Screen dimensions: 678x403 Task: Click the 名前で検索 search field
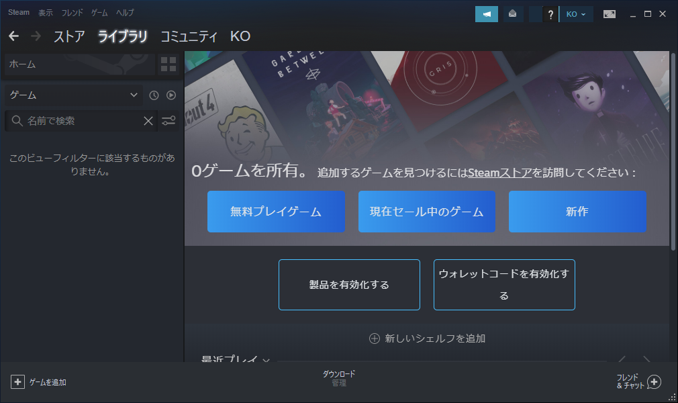click(82, 121)
